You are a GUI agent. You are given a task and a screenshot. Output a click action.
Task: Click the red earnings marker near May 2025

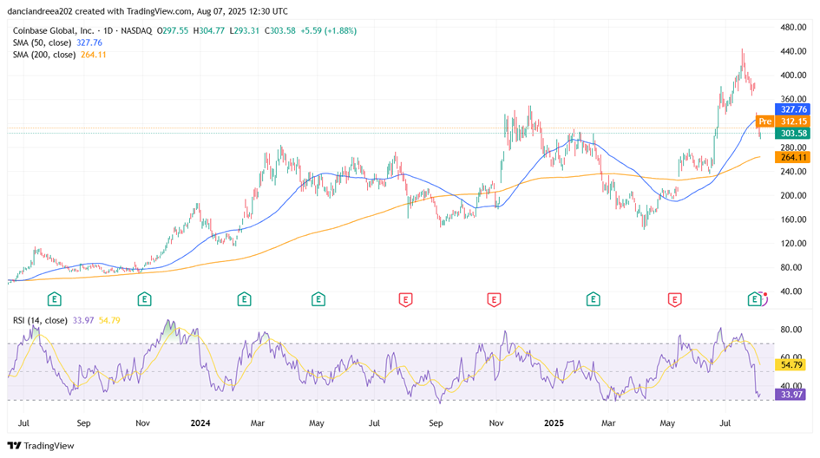pyautogui.click(x=674, y=299)
